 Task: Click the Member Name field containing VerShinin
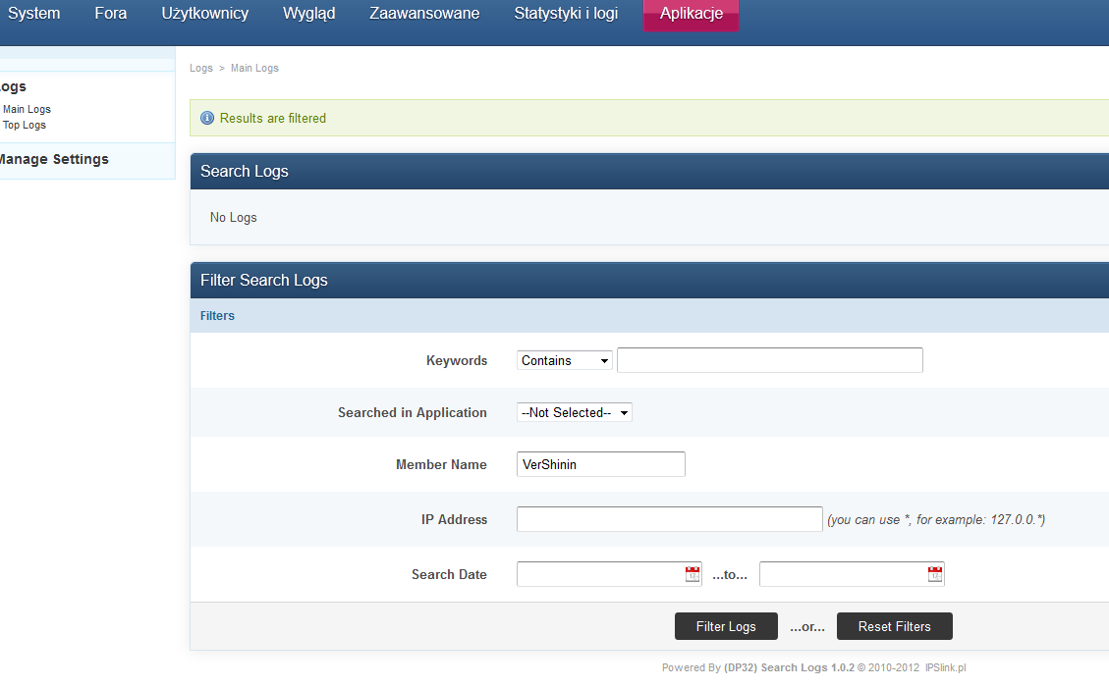600,464
